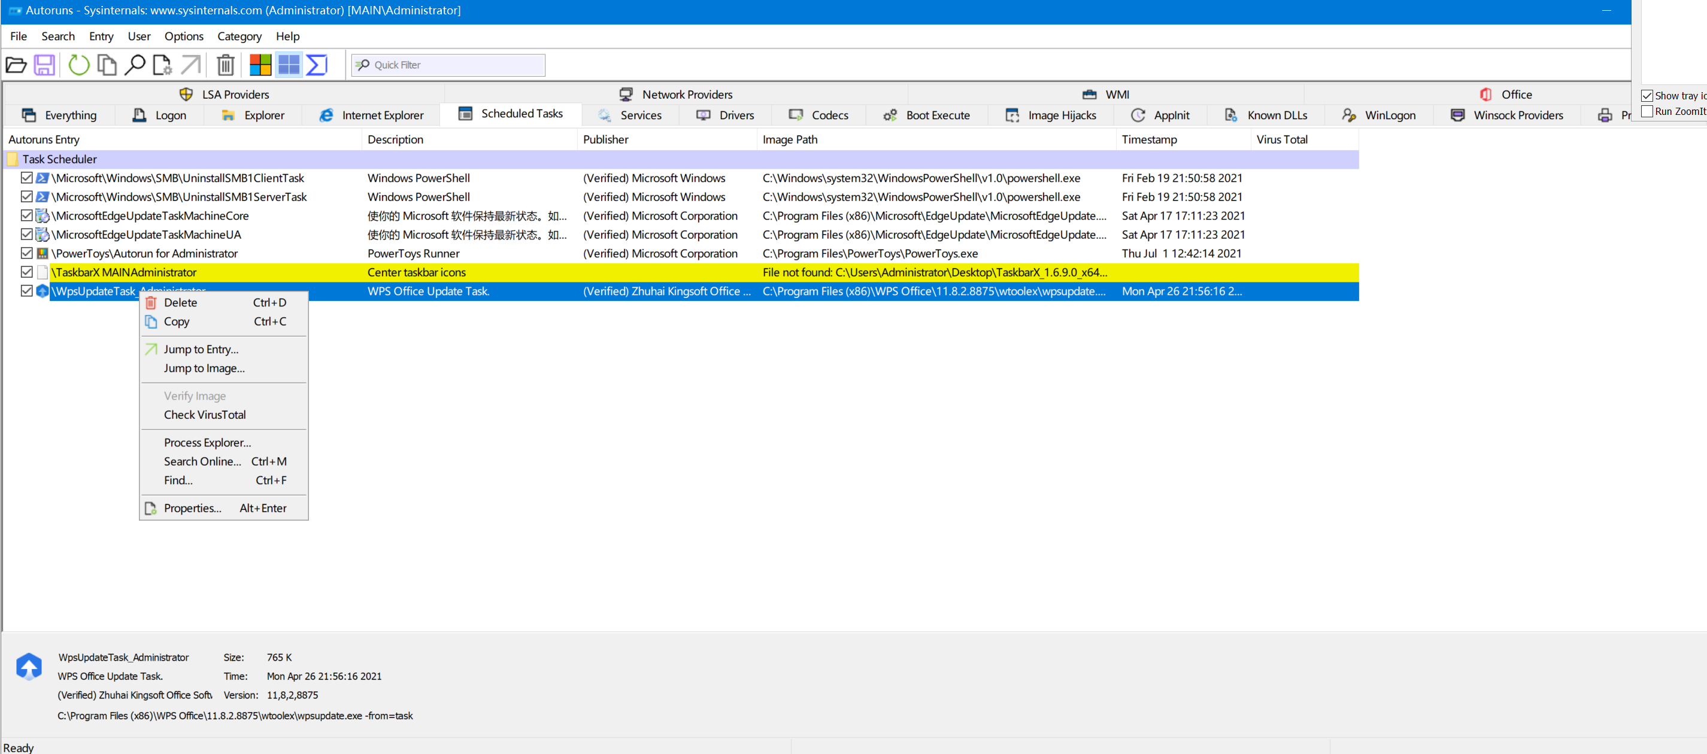Click the Save toolbar icon
This screenshot has height=754, width=1707.
point(44,65)
